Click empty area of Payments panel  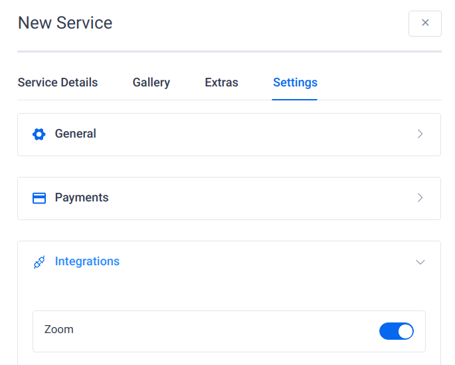point(261,198)
